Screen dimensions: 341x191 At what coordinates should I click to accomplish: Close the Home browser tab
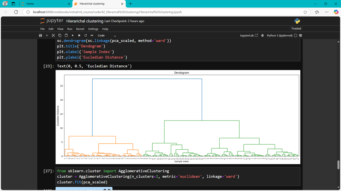click(x=70, y=4)
